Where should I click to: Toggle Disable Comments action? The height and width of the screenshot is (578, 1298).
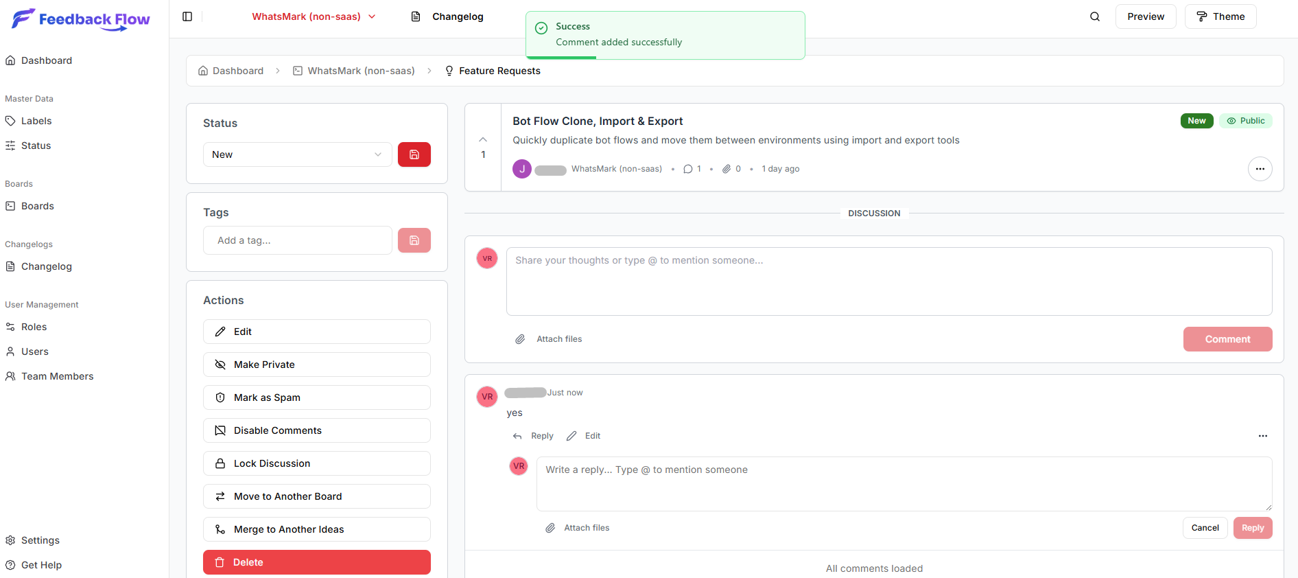click(316, 430)
